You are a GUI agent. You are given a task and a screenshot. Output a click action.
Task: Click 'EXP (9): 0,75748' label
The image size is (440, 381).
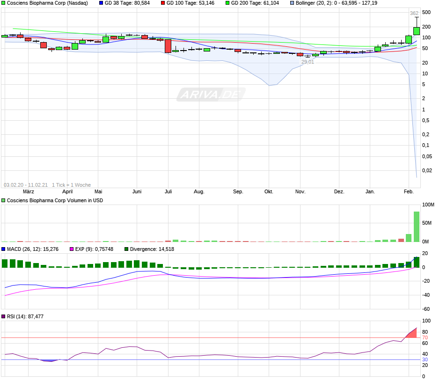click(94, 249)
